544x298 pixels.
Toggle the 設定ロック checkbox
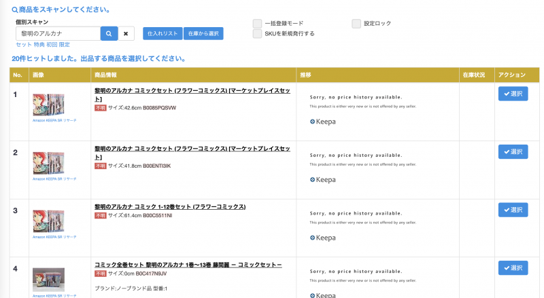pos(356,24)
